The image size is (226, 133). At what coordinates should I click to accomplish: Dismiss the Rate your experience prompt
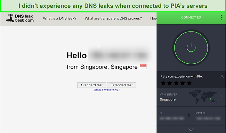click(x=222, y=77)
